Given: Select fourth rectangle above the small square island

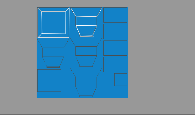Looking at the screenshot, I should pyautogui.click(x=115, y=64).
